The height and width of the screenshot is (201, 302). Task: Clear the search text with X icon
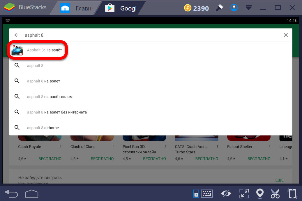[x=286, y=35]
